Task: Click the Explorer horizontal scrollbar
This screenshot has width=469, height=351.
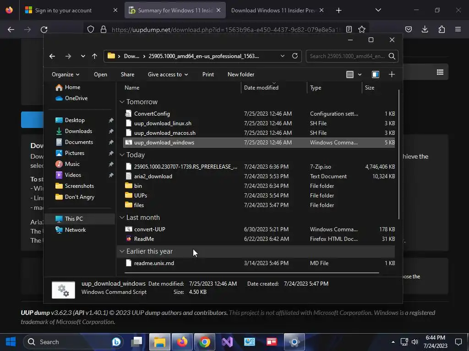Action: (251, 272)
